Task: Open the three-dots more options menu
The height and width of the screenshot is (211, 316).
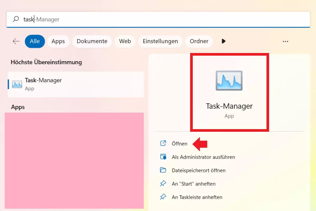Action: coord(285,41)
